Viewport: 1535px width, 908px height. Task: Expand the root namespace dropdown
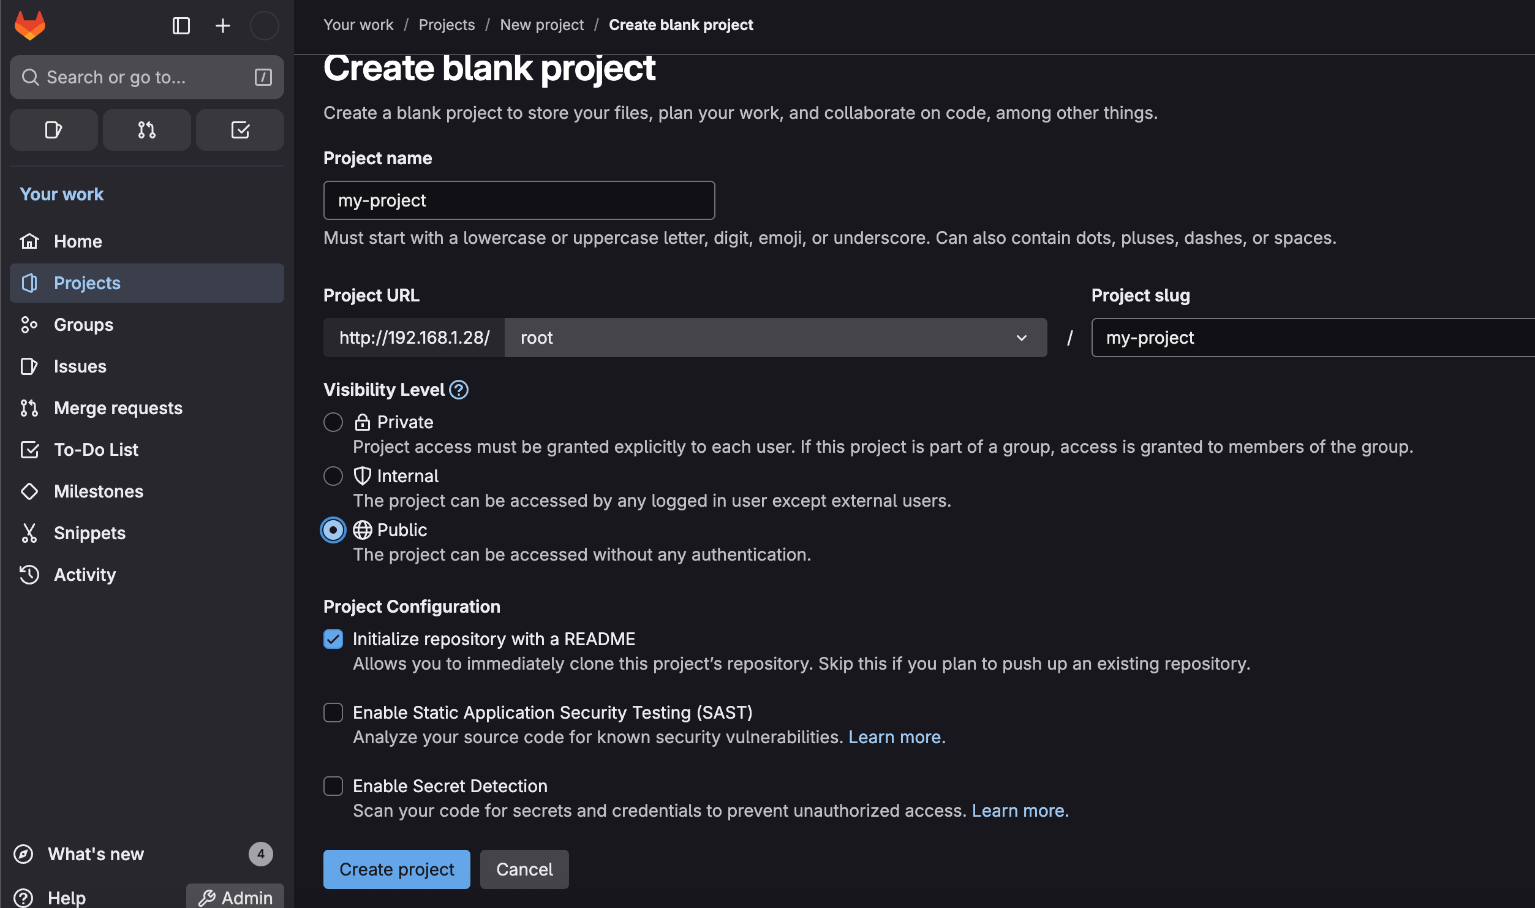point(775,338)
